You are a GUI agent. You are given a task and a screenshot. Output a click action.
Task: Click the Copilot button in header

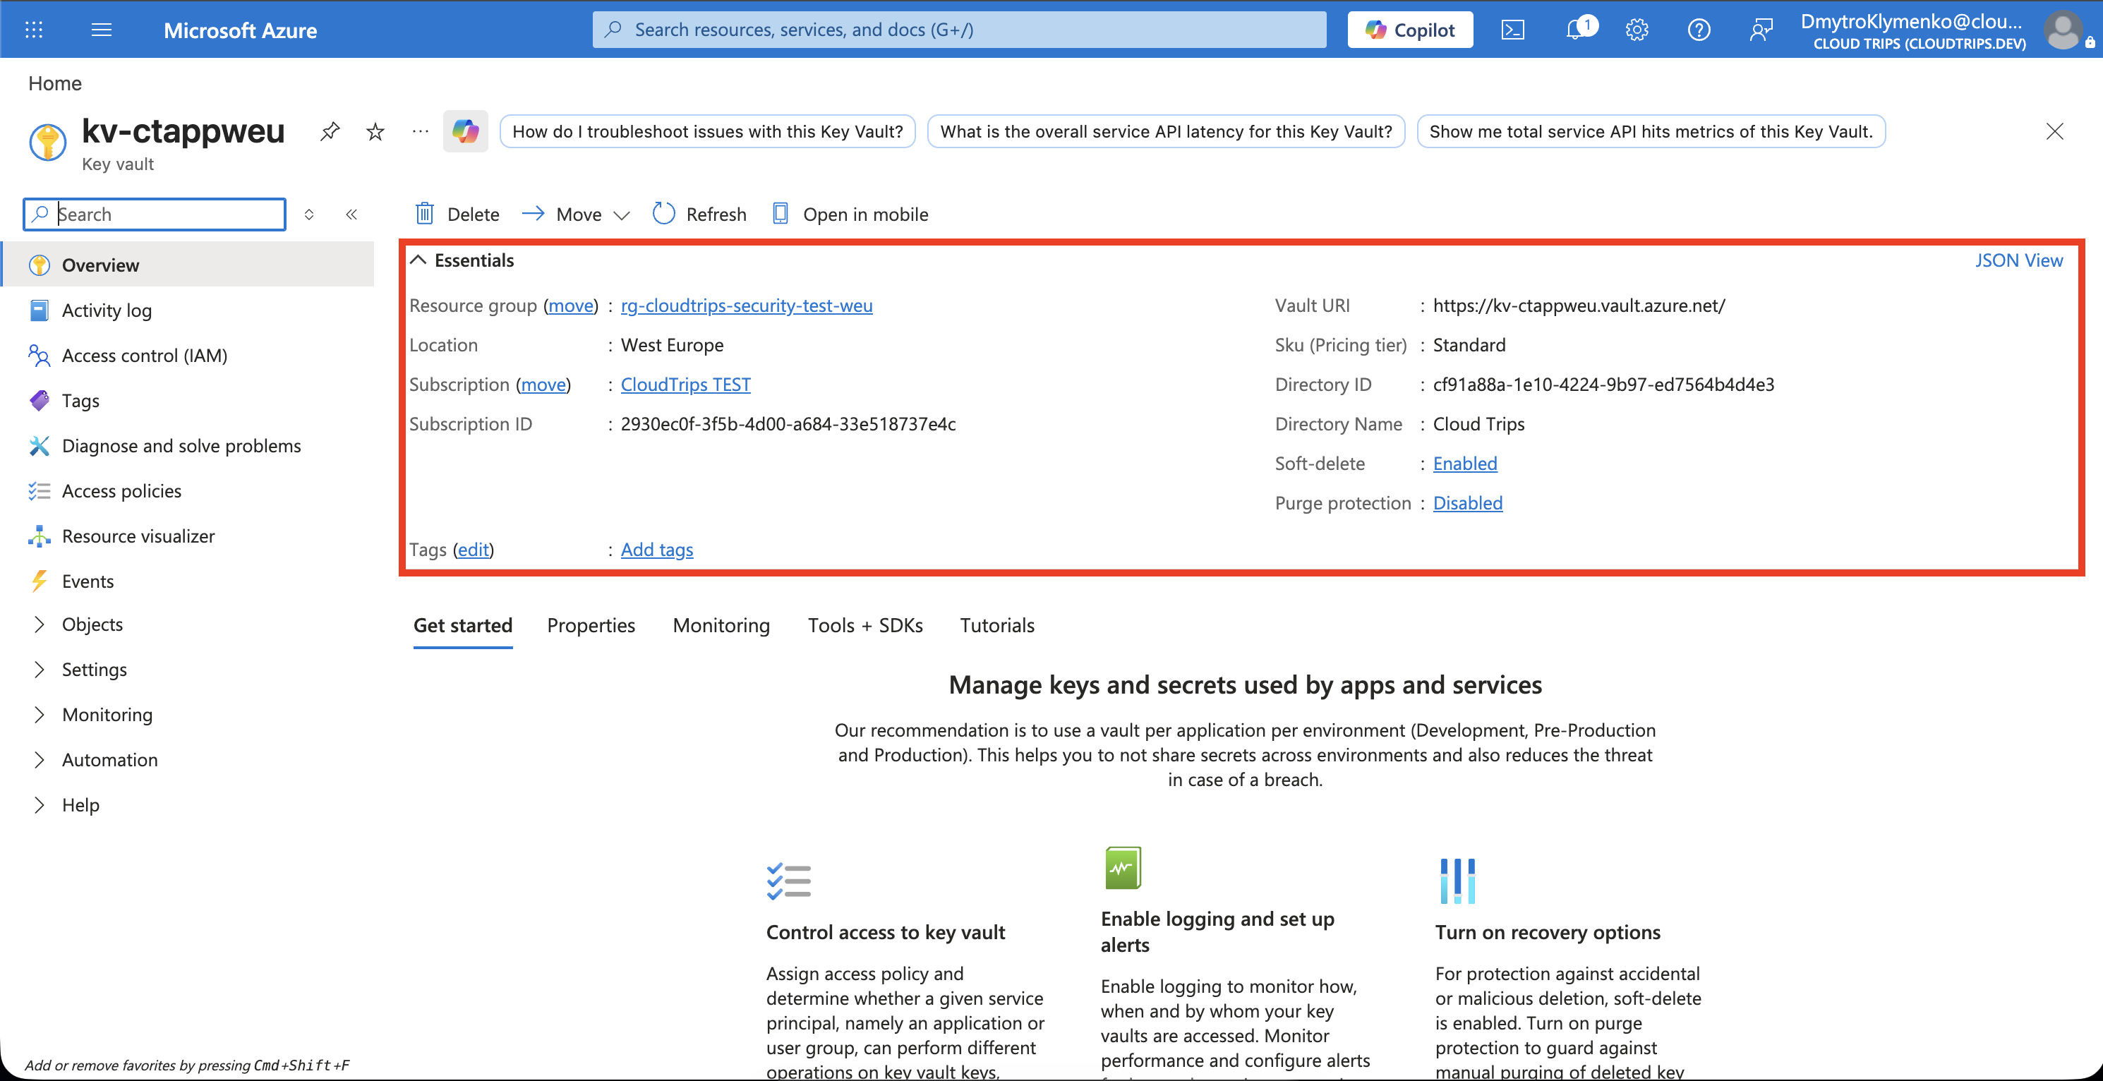(x=1410, y=30)
